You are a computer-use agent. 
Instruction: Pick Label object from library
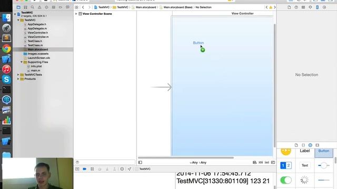[305, 151]
